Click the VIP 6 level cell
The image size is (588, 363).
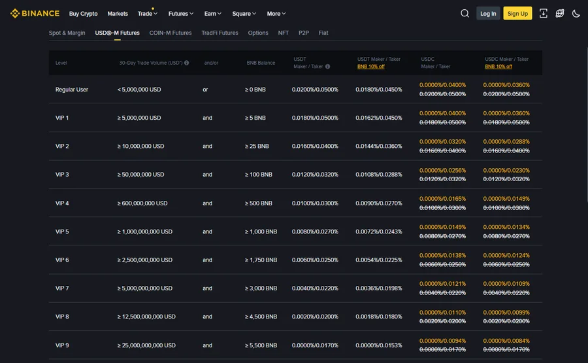point(62,260)
